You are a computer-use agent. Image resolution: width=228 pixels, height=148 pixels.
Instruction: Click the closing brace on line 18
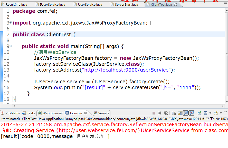(14, 99)
